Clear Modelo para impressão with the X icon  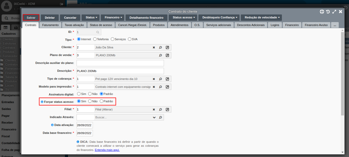(x=153, y=87)
